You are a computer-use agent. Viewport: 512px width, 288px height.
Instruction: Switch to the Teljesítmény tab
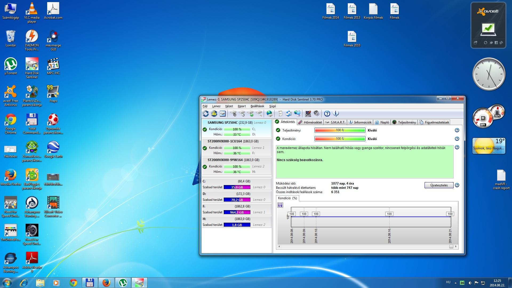(404, 122)
